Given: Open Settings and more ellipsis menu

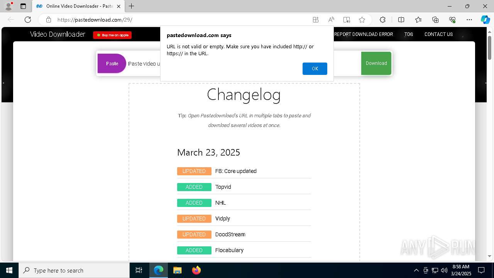Looking at the screenshot, I should [469, 20].
